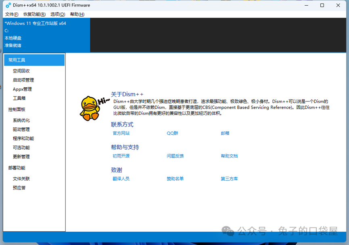Click the 本地硬盘 text in image tile
Viewport: 349px width, 245px height.
click(13, 38)
